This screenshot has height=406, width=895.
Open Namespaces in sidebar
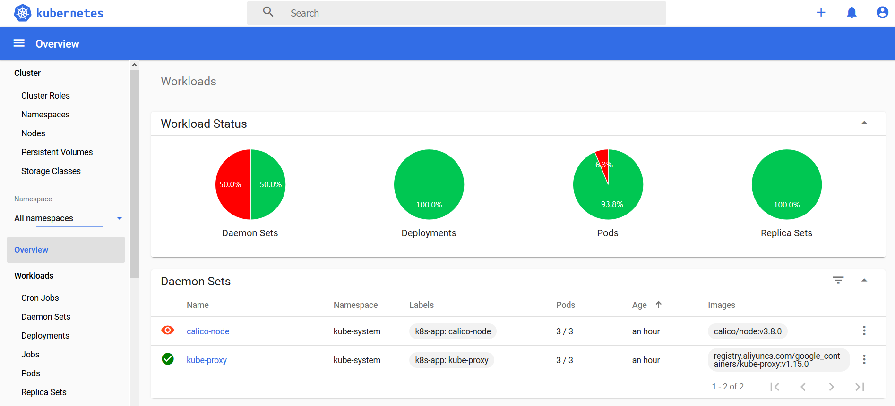tap(45, 115)
